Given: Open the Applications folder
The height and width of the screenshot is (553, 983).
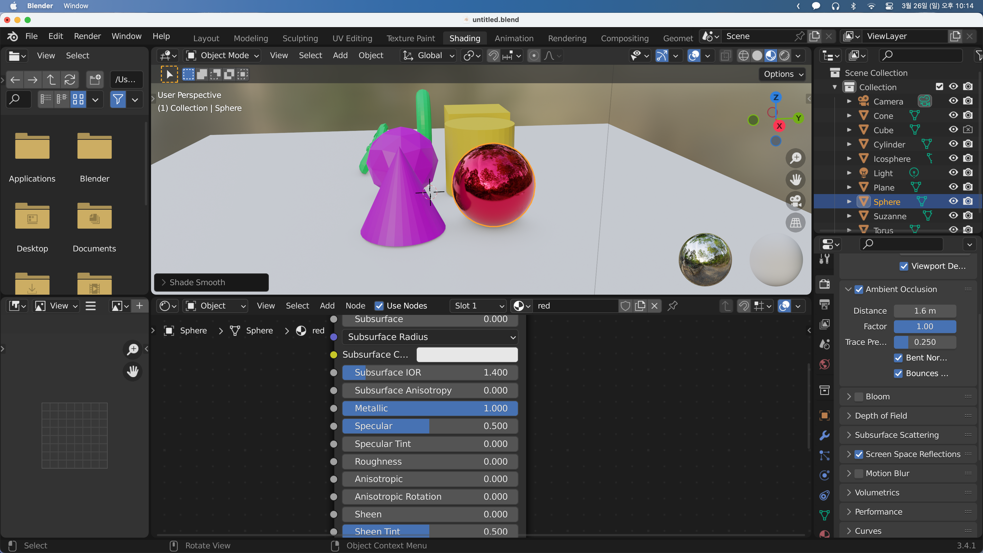Looking at the screenshot, I should 32,157.
